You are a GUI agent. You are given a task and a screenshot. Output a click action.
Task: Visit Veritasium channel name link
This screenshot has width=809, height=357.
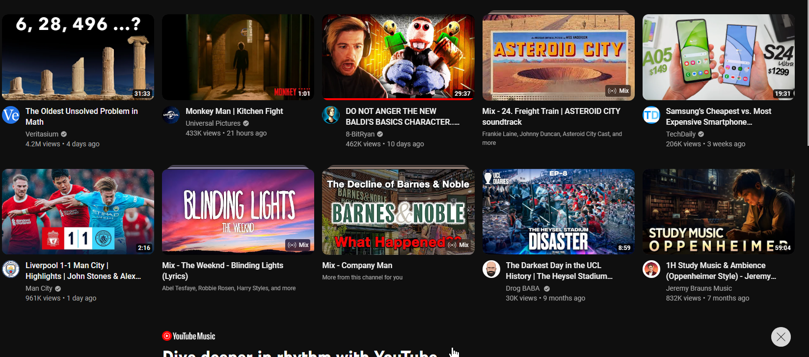click(x=42, y=134)
